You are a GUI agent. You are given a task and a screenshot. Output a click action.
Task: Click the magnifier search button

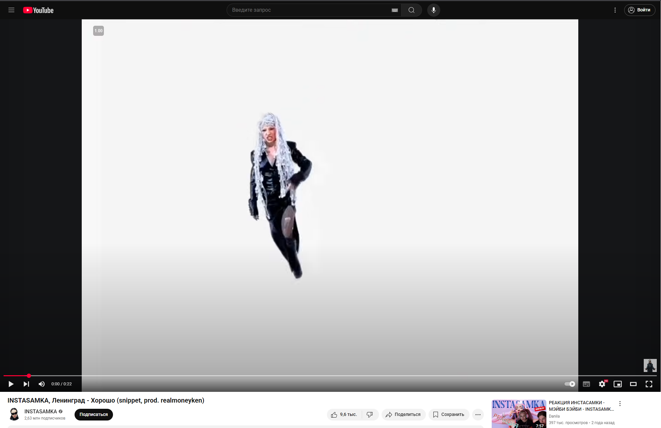412,10
